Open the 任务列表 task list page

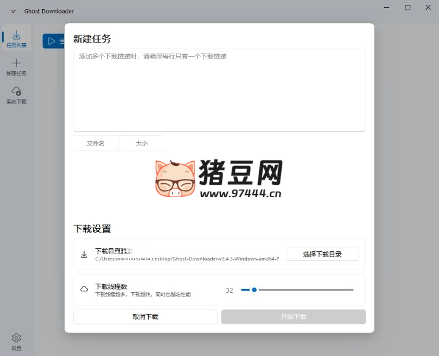pyautogui.click(x=16, y=38)
